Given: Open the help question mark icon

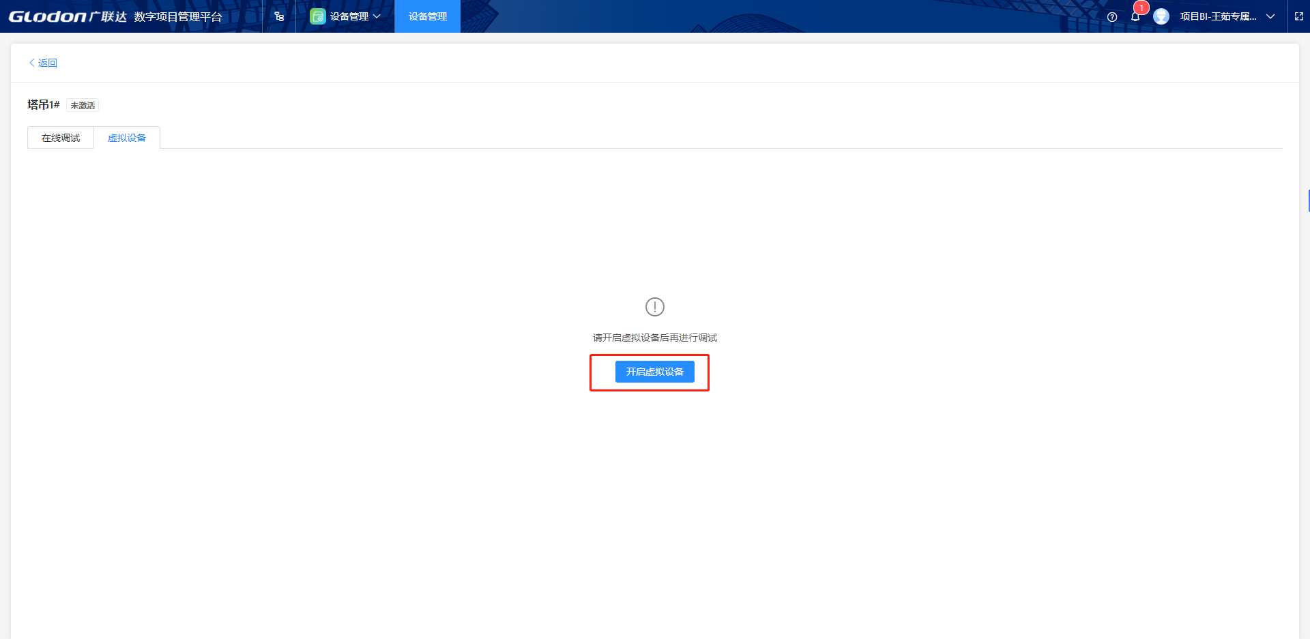Looking at the screenshot, I should 1112,17.
